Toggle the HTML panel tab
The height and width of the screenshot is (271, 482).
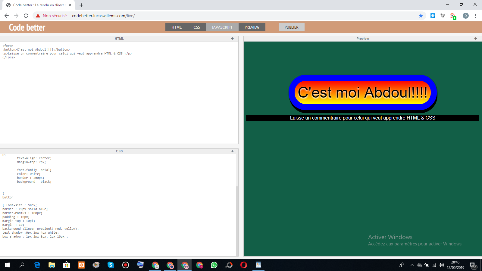click(x=177, y=27)
